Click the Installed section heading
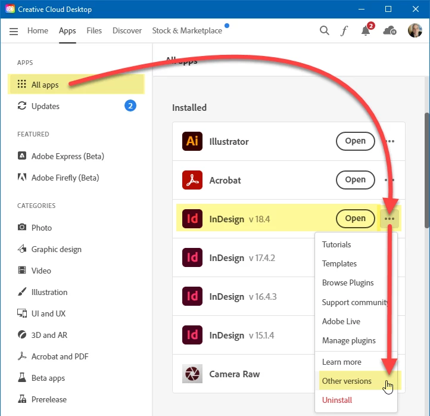 click(189, 107)
